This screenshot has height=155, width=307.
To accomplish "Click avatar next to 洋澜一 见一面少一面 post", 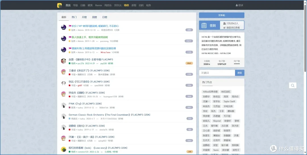I will [63, 138].
